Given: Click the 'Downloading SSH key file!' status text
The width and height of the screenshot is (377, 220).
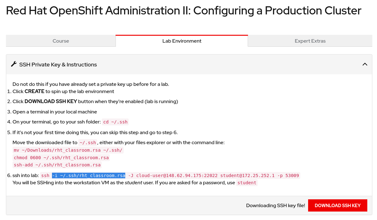Looking at the screenshot, I should [275, 206].
